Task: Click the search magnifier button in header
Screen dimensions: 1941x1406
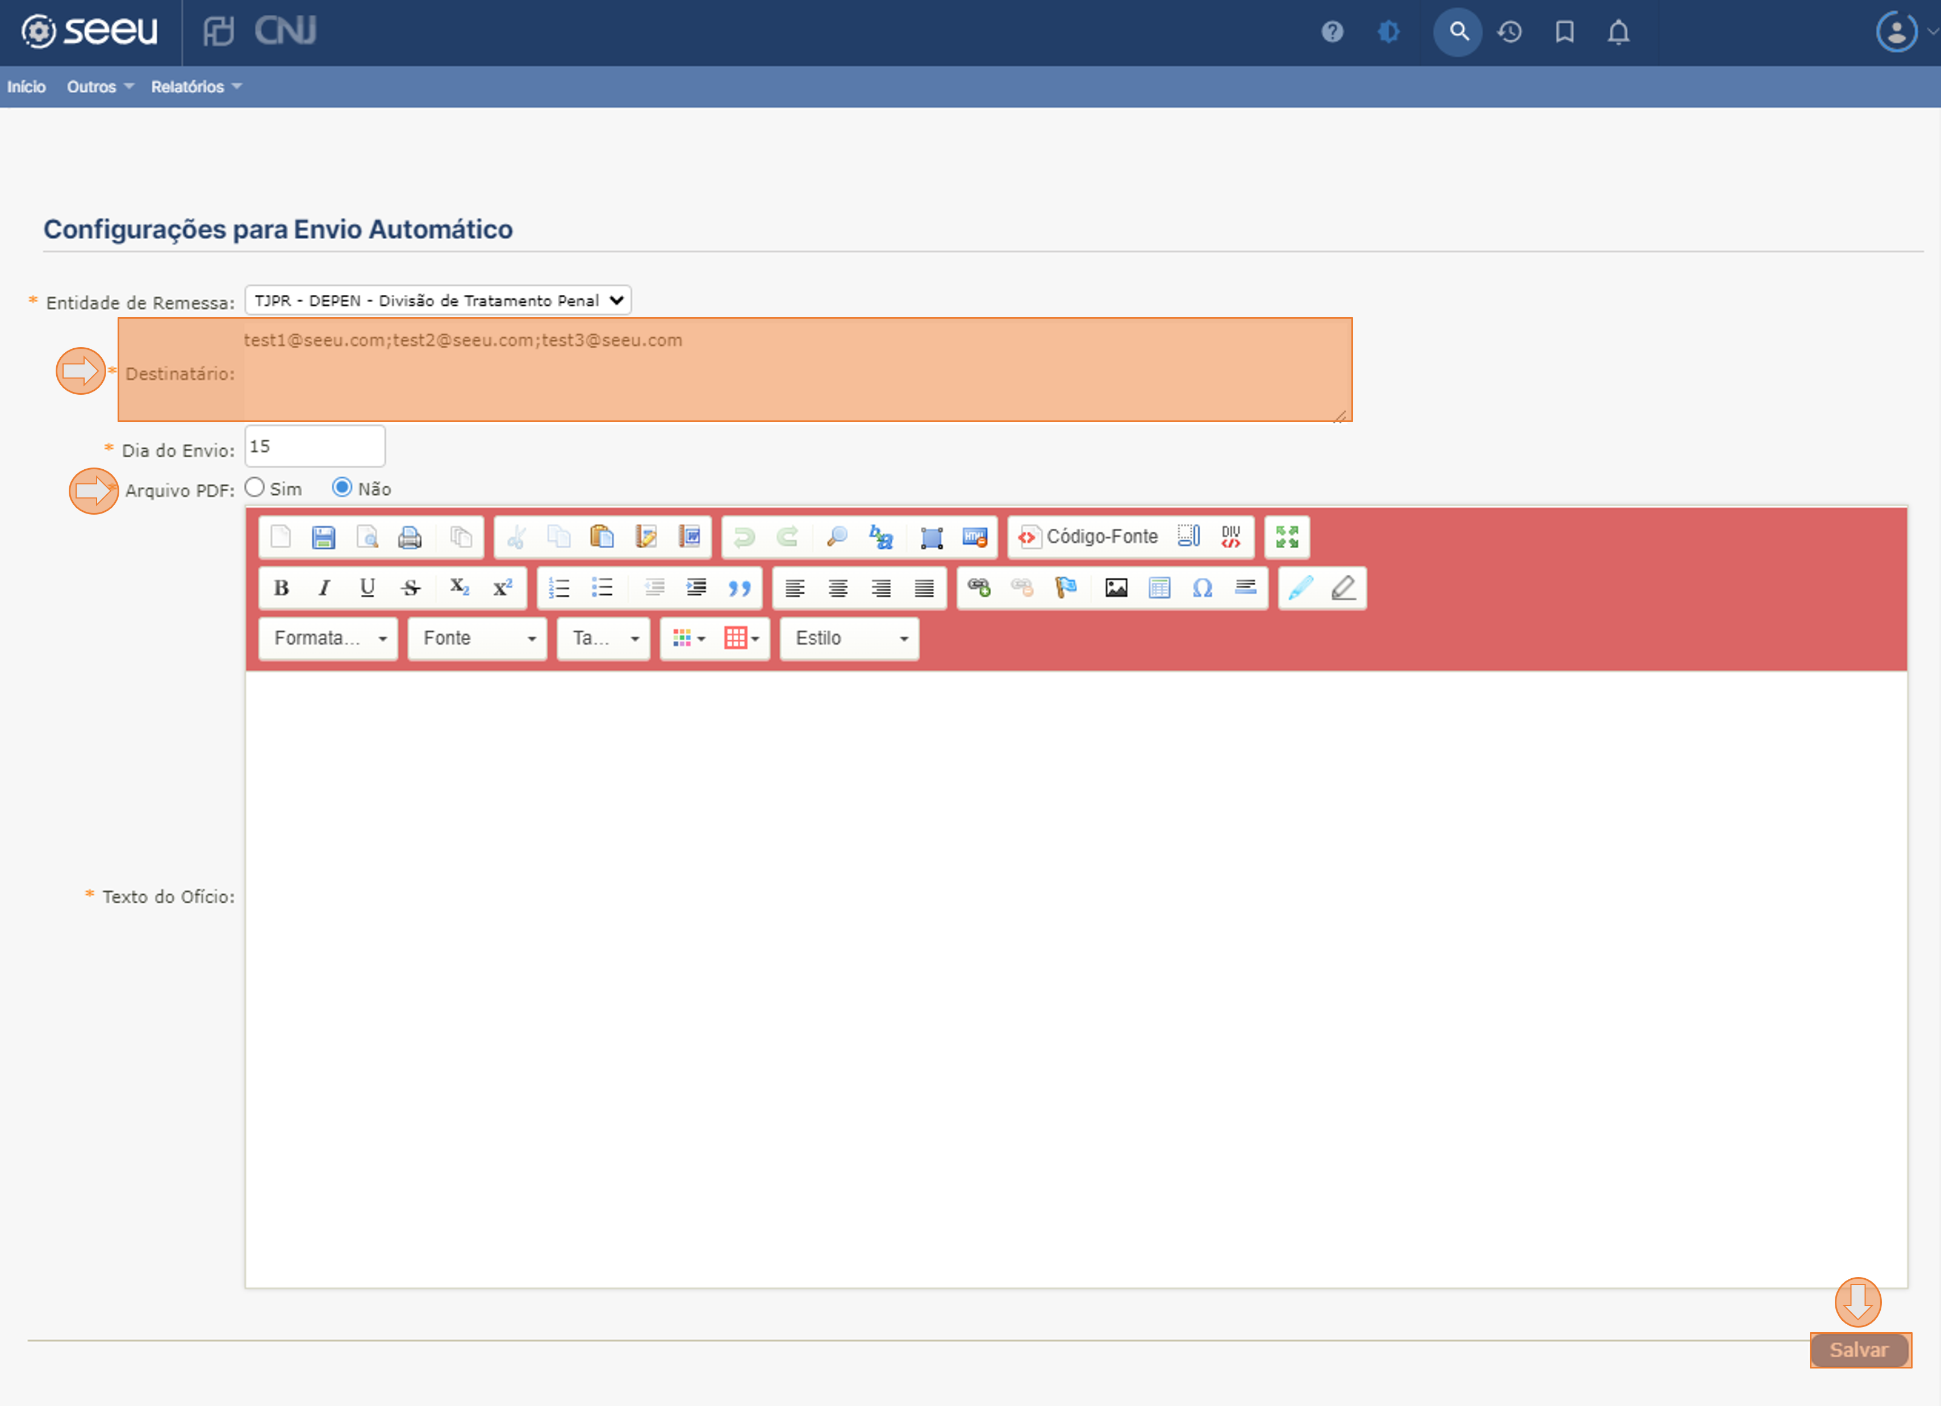Action: pyautogui.click(x=1458, y=32)
